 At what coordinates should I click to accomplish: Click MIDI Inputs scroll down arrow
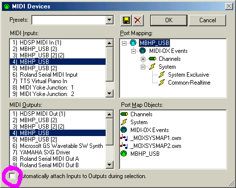[110, 94]
